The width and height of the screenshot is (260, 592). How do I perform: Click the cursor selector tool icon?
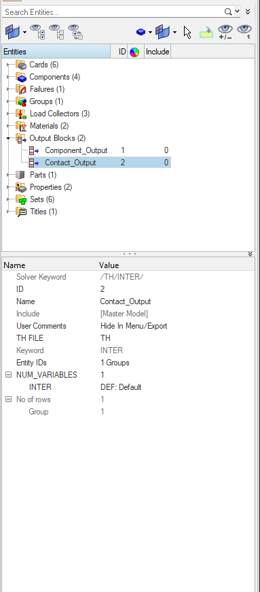coord(187,33)
